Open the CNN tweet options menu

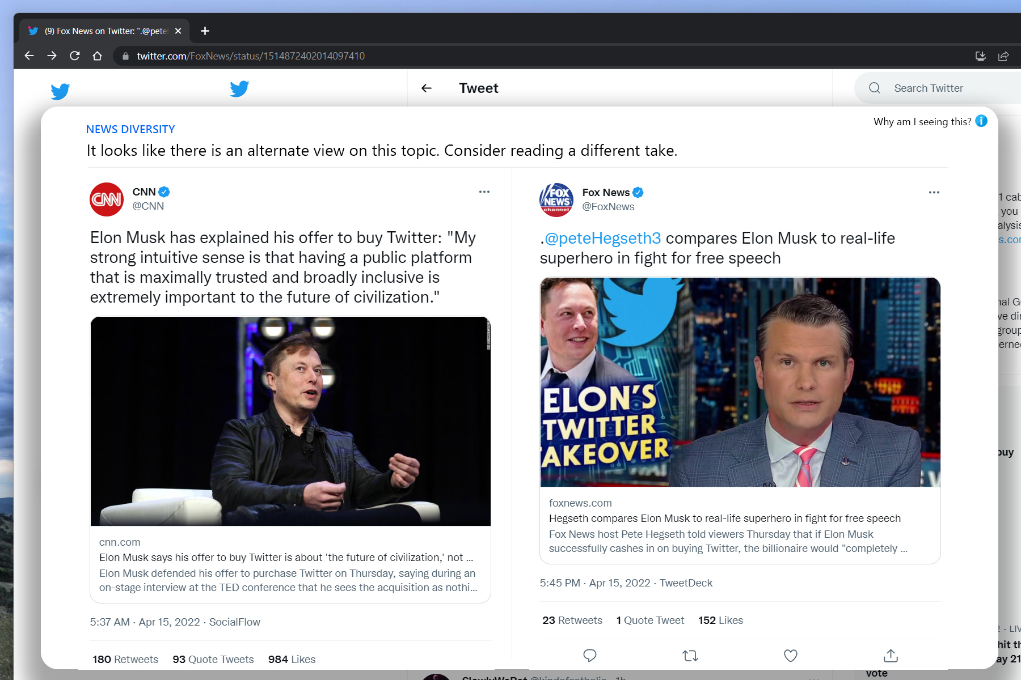484,192
